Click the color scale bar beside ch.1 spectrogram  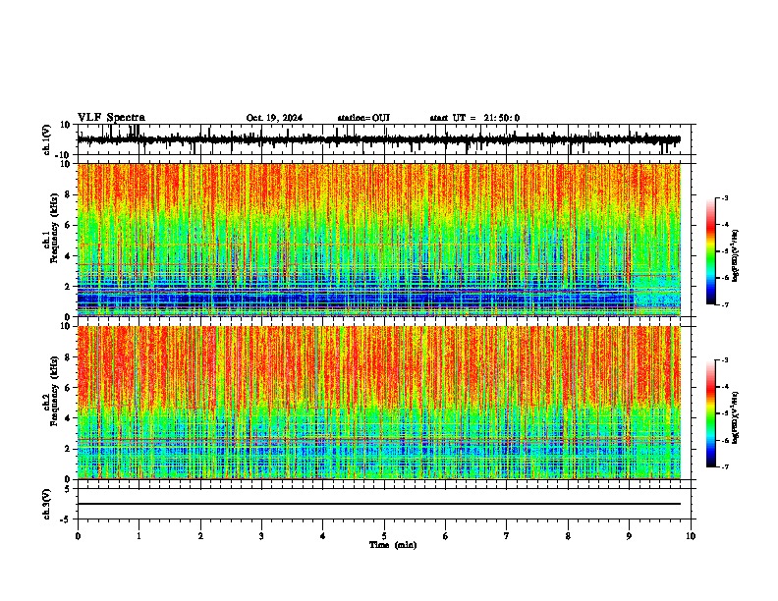pyautogui.click(x=711, y=251)
